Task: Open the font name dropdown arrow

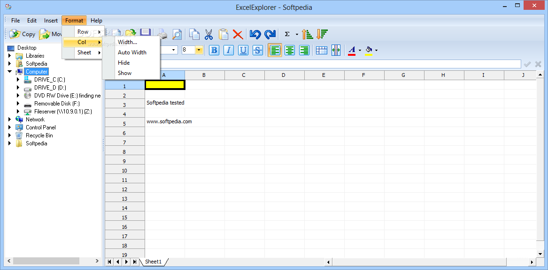Action: [x=174, y=50]
